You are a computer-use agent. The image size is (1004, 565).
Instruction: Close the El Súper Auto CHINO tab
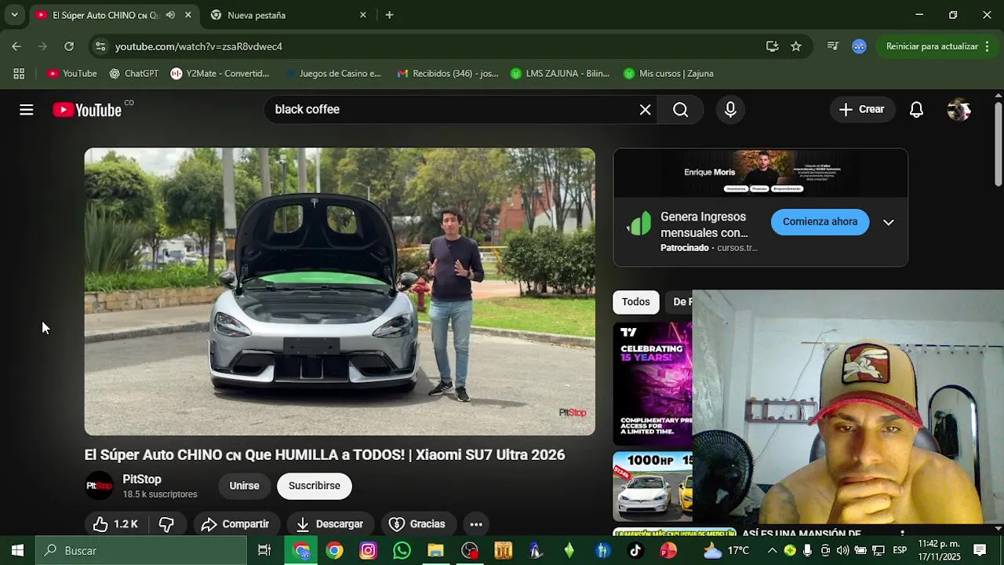[188, 15]
